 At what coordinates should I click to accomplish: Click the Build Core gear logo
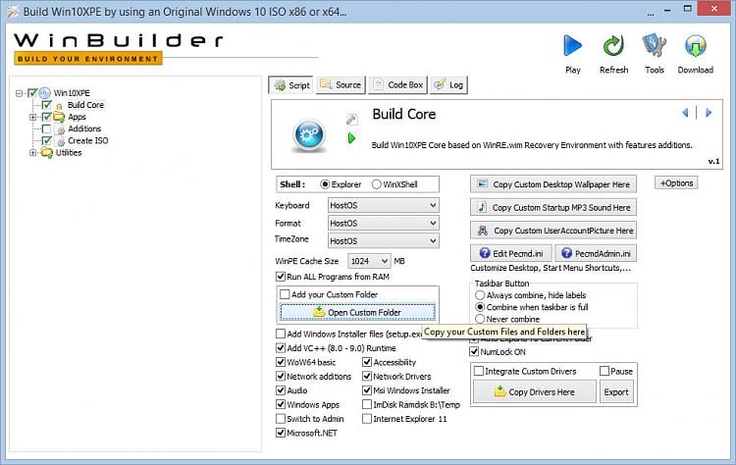coord(309,135)
